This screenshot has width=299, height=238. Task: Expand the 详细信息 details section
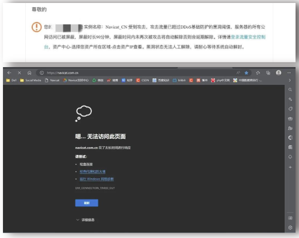coord(85,220)
